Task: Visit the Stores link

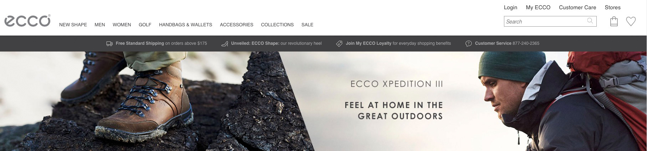Action: [613, 7]
